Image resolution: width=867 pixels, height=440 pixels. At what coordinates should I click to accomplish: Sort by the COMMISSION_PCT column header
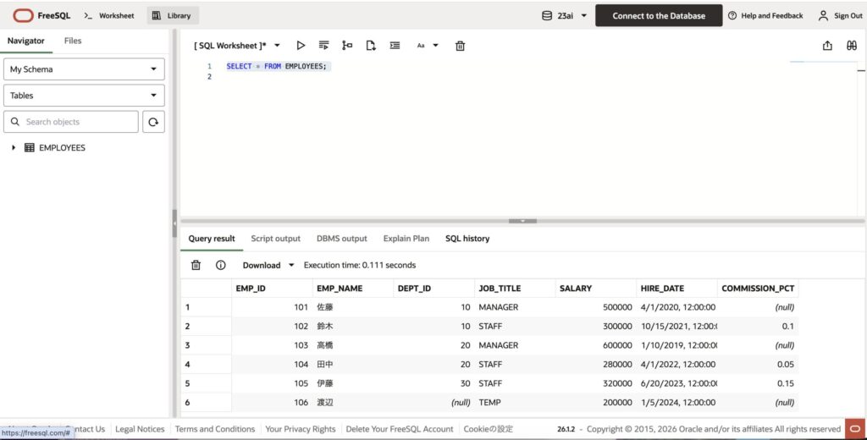tap(758, 289)
